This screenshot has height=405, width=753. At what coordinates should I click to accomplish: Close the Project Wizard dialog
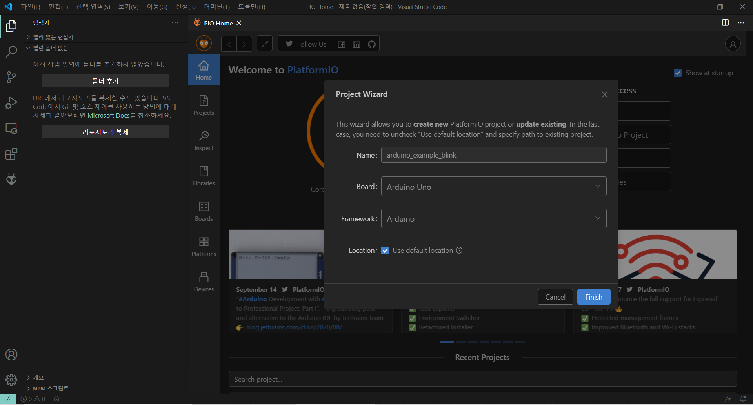(x=604, y=94)
